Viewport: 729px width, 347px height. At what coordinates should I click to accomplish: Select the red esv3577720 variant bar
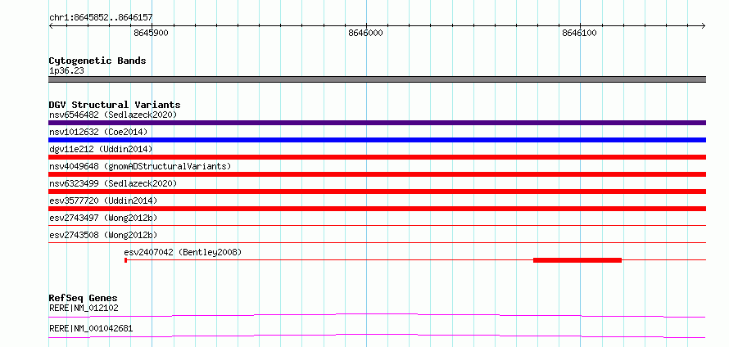coord(377,209)
